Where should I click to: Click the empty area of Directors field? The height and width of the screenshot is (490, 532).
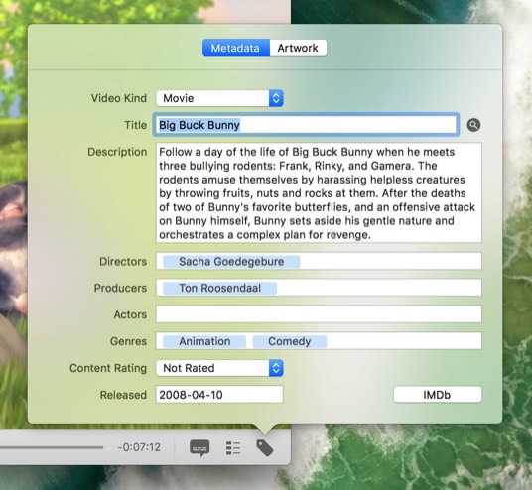click(x=390, y=262)
